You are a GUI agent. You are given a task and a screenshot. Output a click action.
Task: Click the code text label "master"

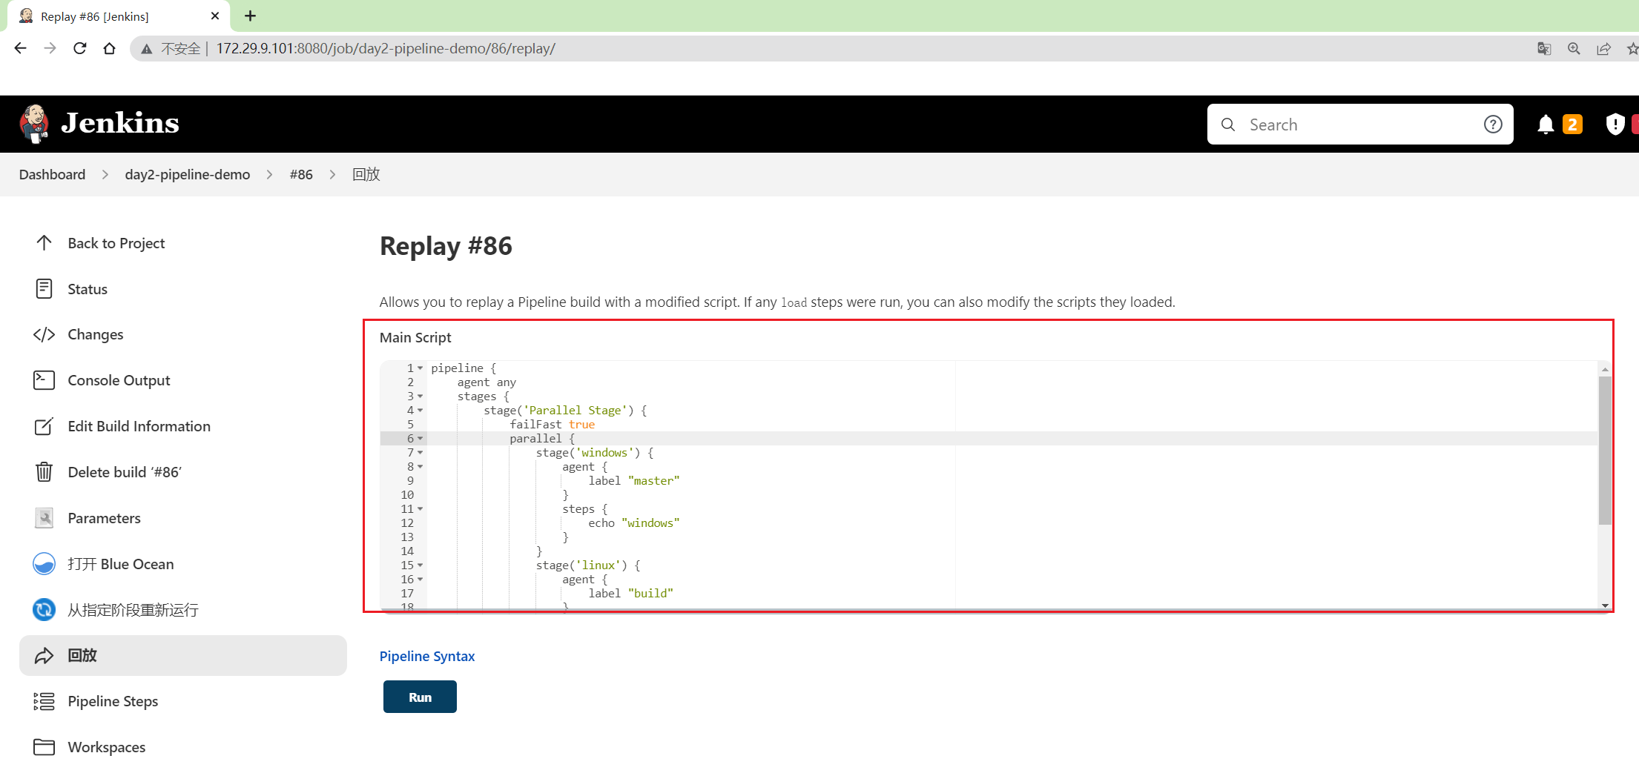pos(634,481)
